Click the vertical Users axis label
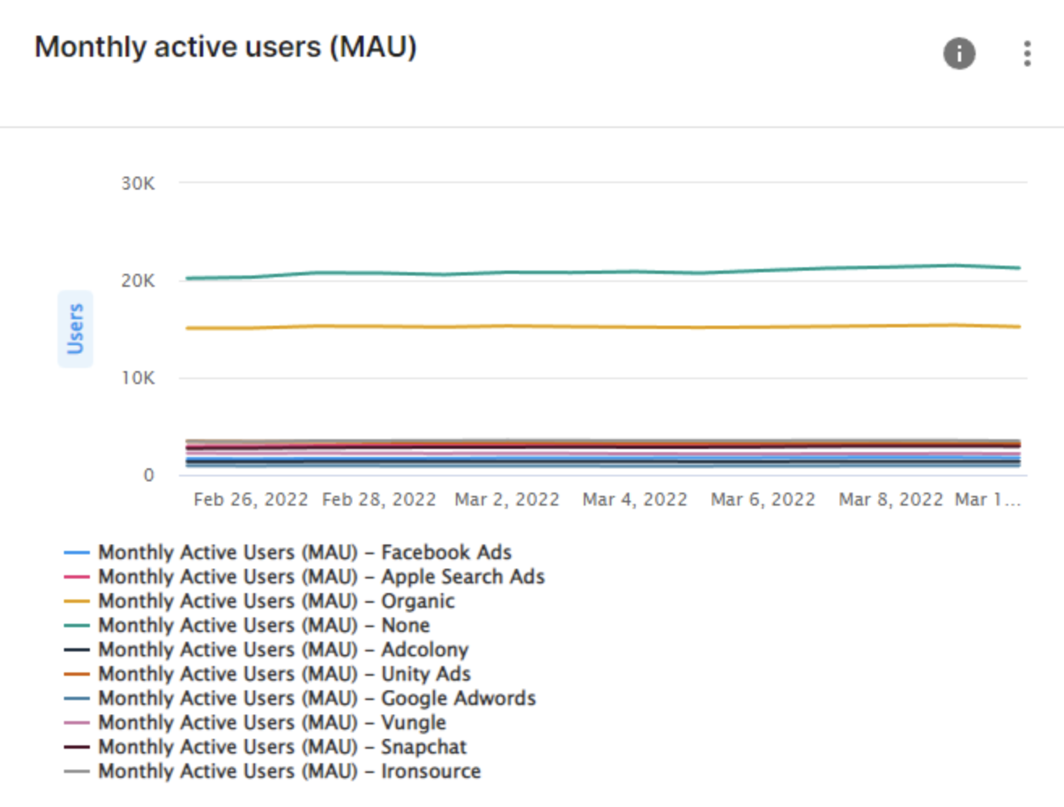Image resolution: width=1064 pixels, height=807 pixels. tap(75, 329)
